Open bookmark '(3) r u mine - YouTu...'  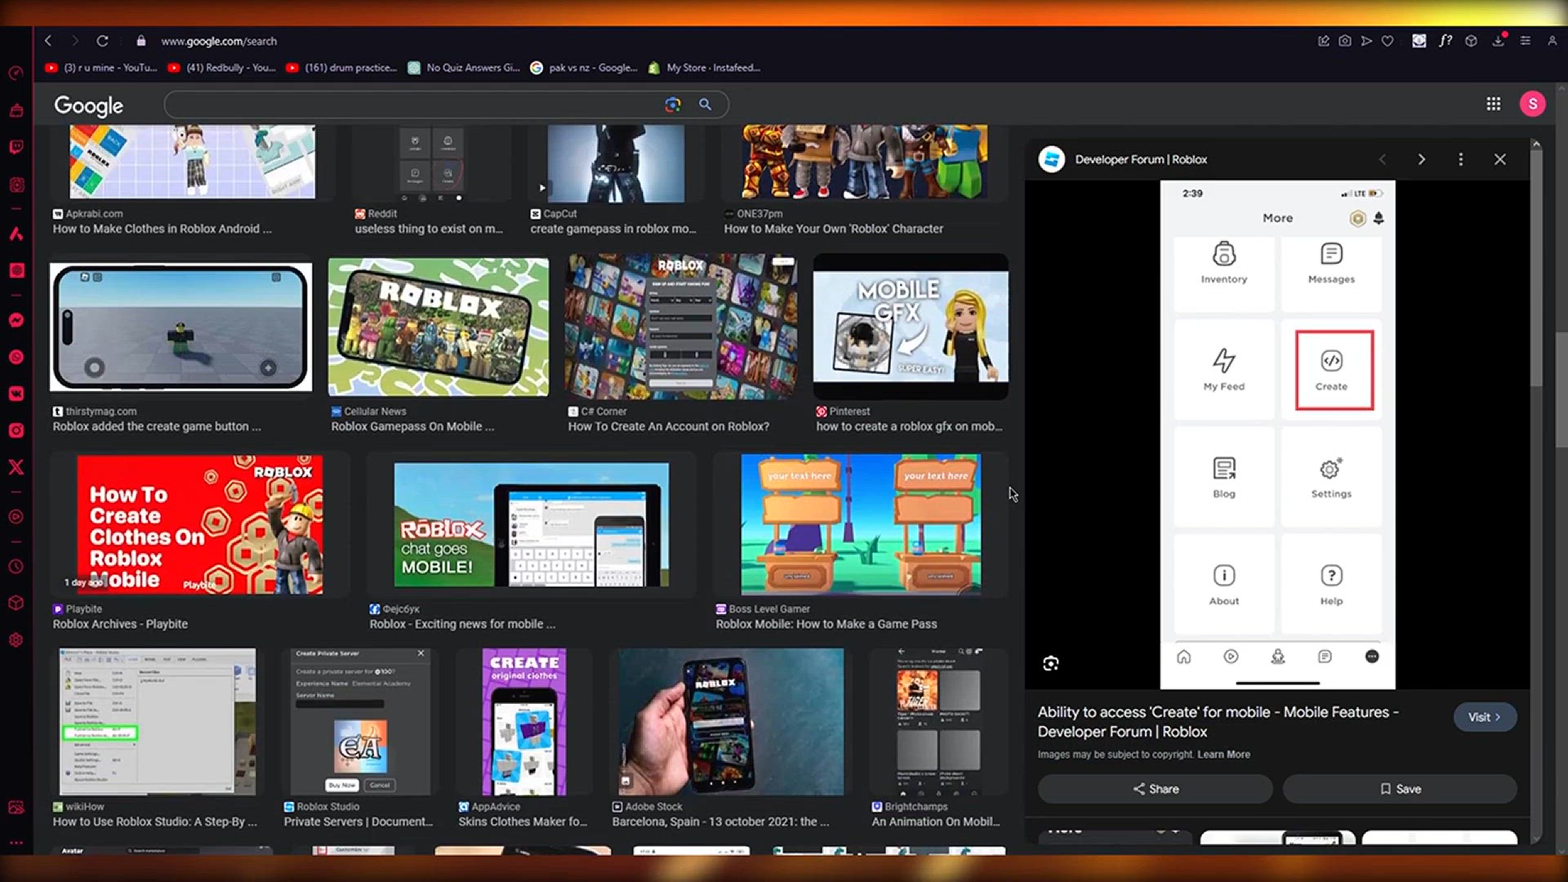tap(100, 68)
